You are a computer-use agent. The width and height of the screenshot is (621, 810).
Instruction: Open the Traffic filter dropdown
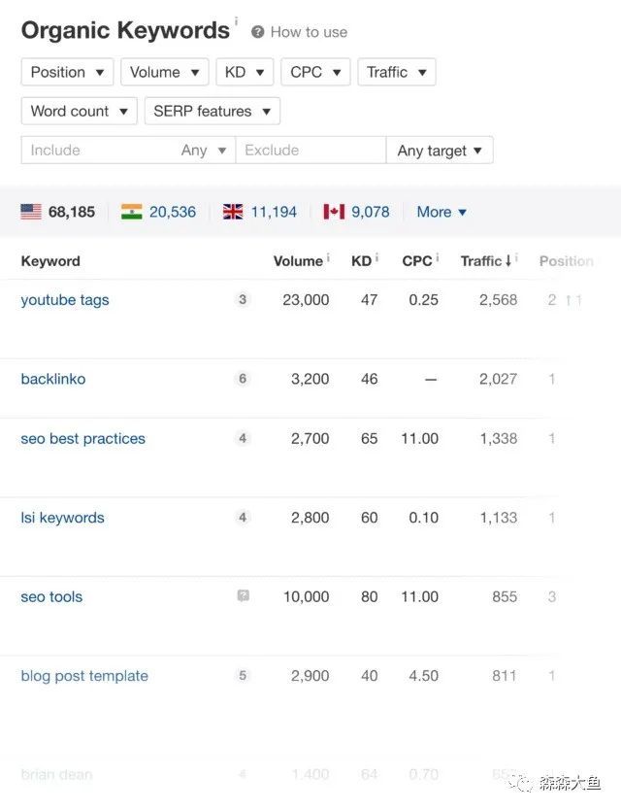click(x=397, y=72)
